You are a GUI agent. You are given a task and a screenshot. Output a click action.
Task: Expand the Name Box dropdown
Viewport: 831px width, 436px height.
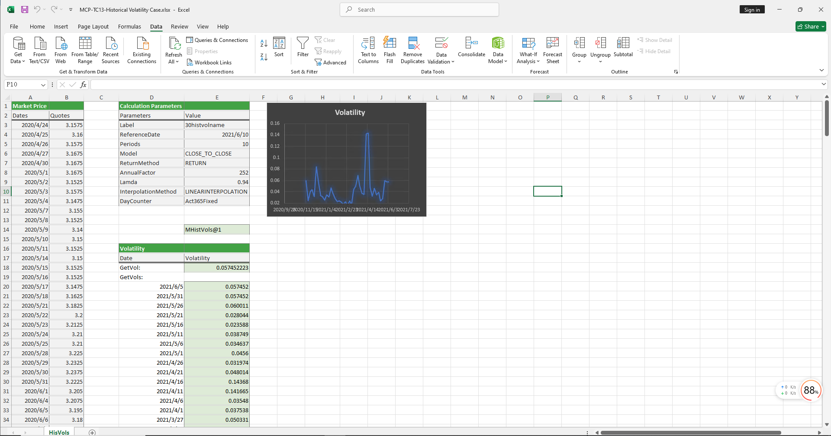43,85
